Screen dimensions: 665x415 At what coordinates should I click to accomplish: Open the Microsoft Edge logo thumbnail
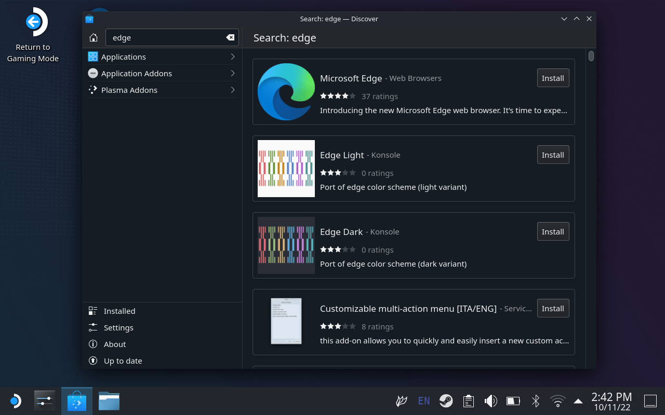coord(286,92)
